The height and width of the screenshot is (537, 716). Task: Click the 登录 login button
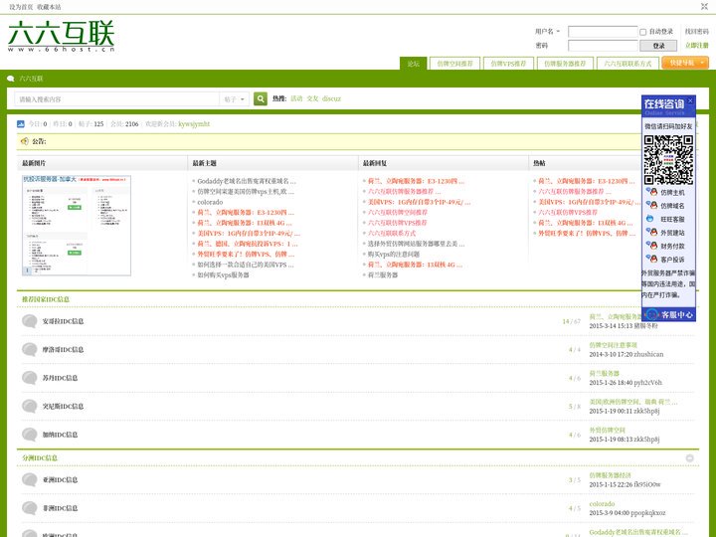(658, 46)
